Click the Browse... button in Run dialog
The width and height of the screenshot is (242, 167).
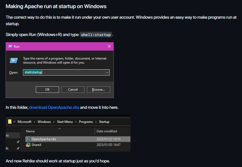click(99, 90)
